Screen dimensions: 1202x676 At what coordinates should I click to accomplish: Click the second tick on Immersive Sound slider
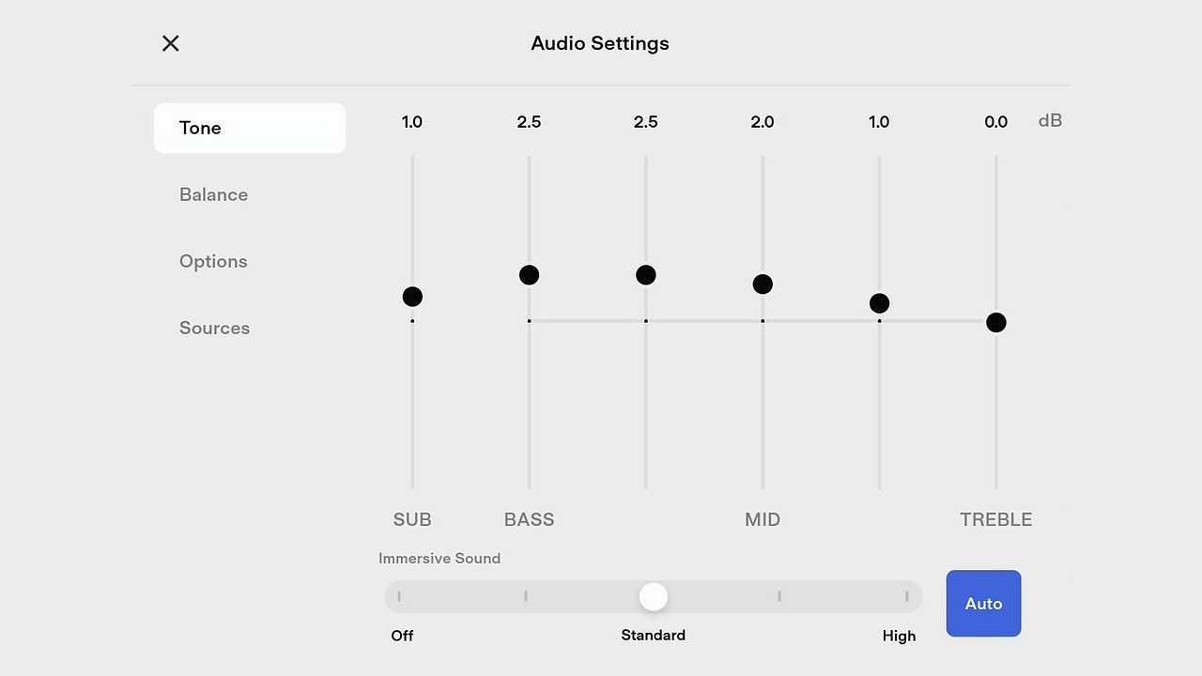click(x=526, y=596)
